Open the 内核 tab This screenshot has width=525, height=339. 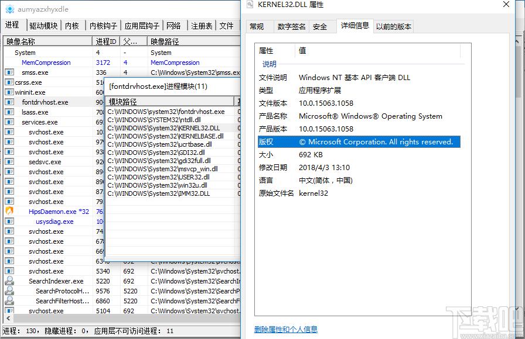point(71,26)
